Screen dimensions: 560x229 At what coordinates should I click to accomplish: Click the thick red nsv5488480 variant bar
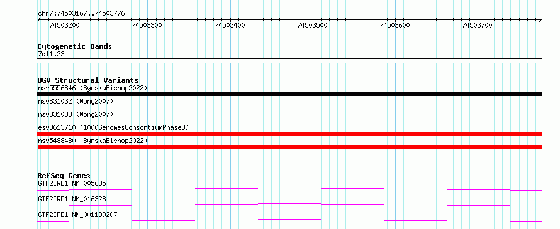[289, 147]
